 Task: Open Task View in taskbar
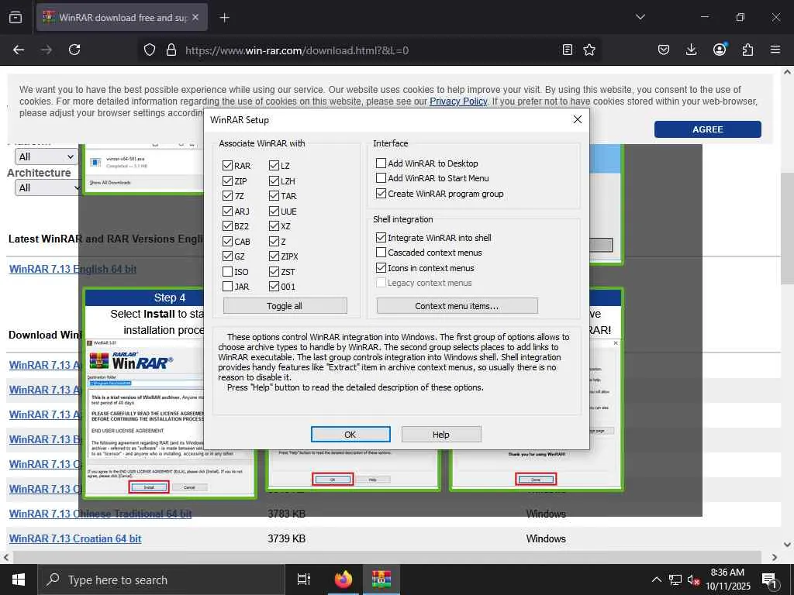point(304,580)
